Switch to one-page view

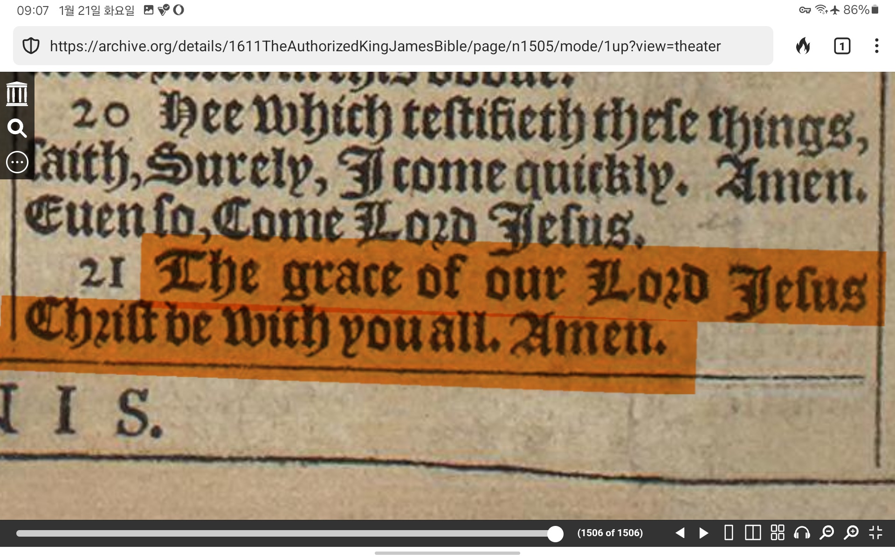point(729,532)
